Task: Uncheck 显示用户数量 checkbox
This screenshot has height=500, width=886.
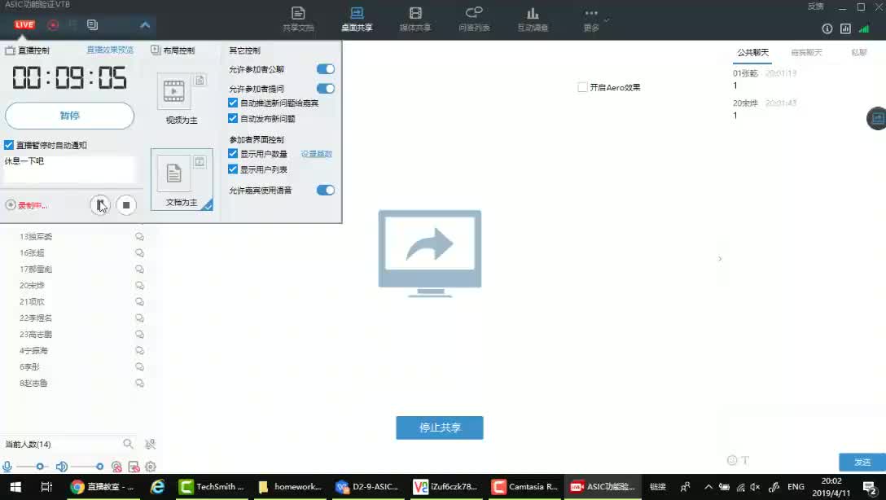Action: point(233,154)
